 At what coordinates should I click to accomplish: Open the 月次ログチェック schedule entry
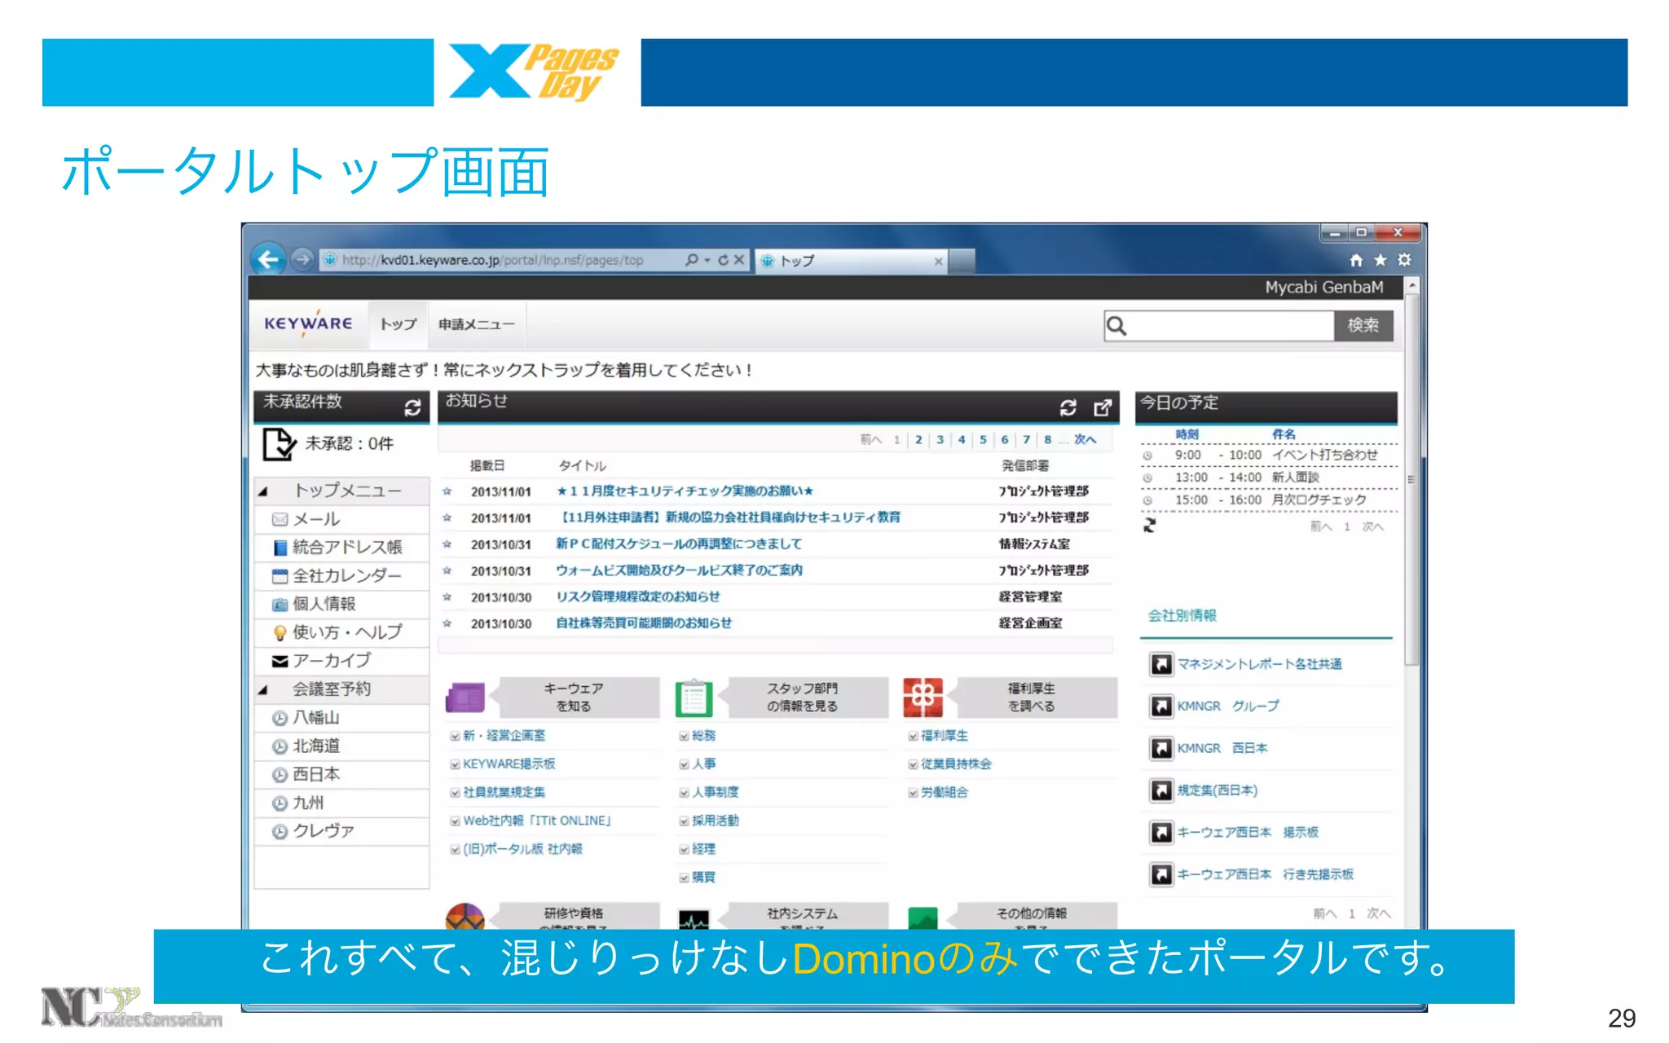coord(1319,499)
